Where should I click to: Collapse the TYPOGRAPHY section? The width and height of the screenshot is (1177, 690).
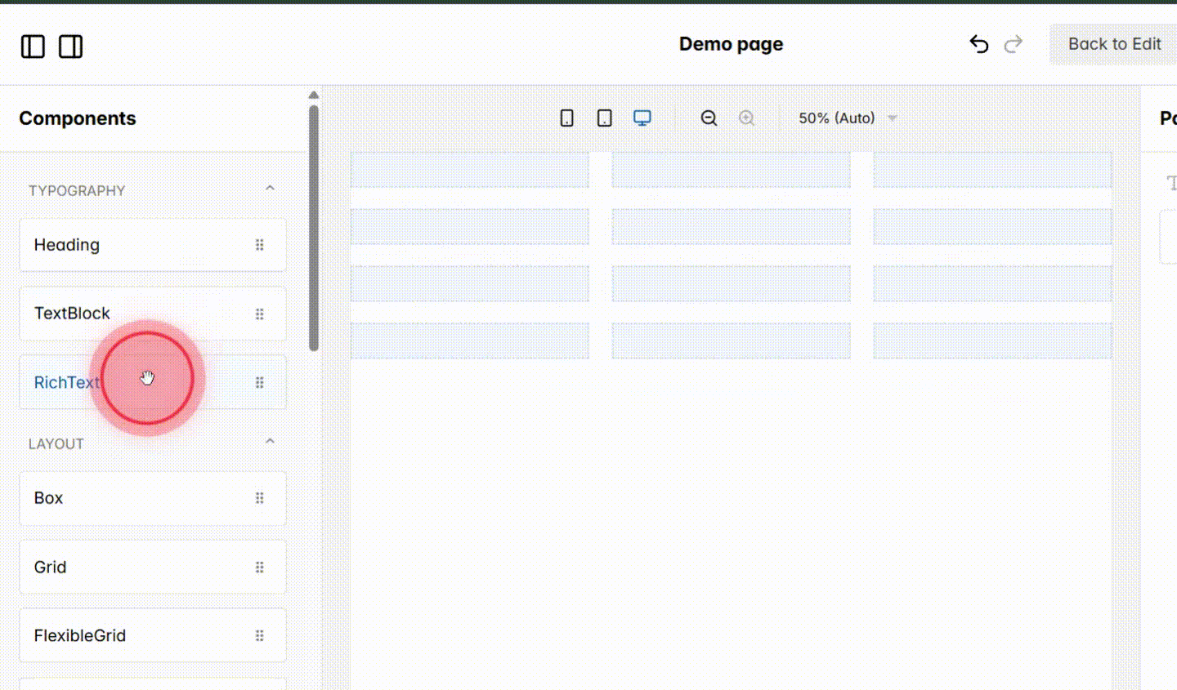270,187
